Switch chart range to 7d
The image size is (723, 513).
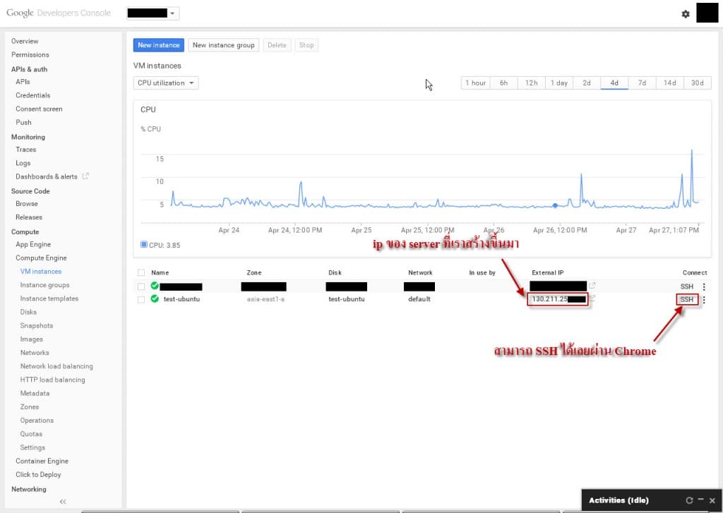(642, 83)
